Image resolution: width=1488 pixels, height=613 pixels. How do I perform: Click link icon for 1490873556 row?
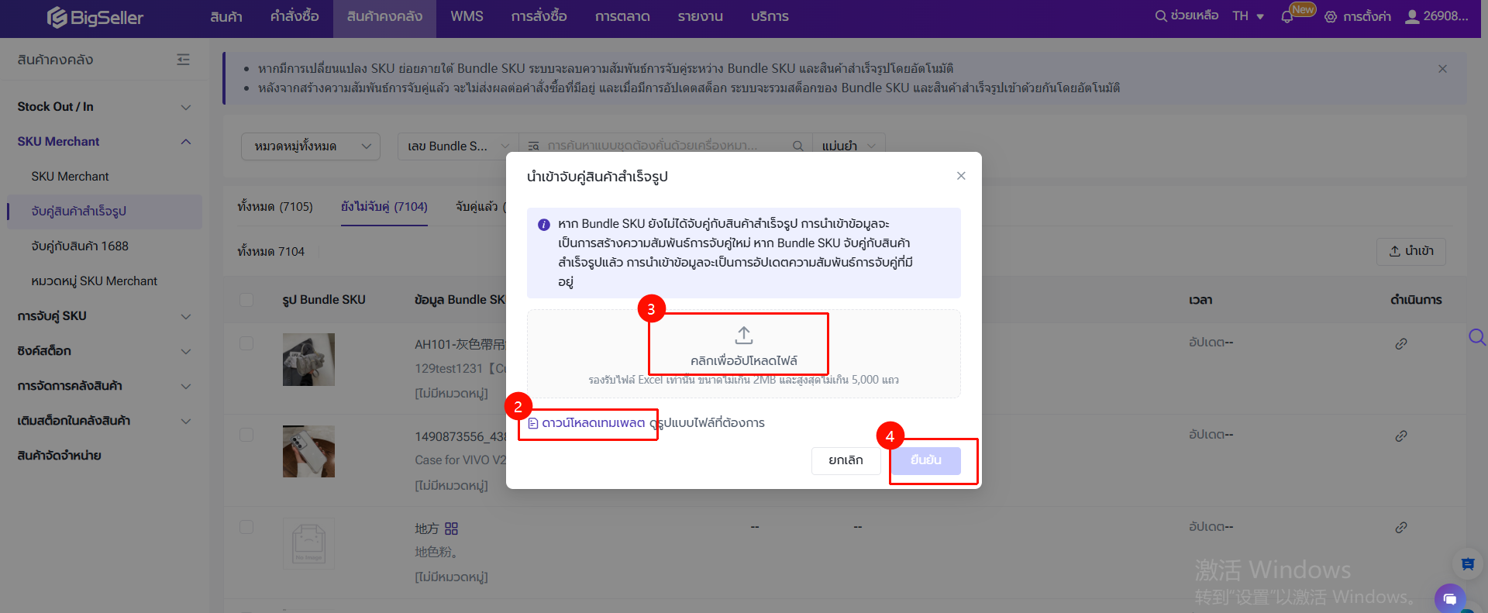pos(1401,436)
